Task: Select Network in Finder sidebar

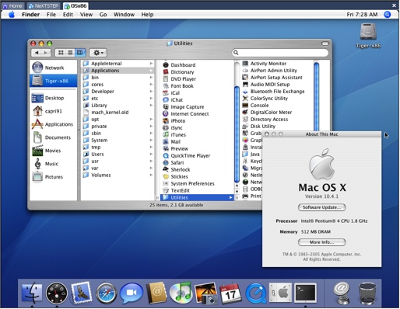Action: [53, 68]
